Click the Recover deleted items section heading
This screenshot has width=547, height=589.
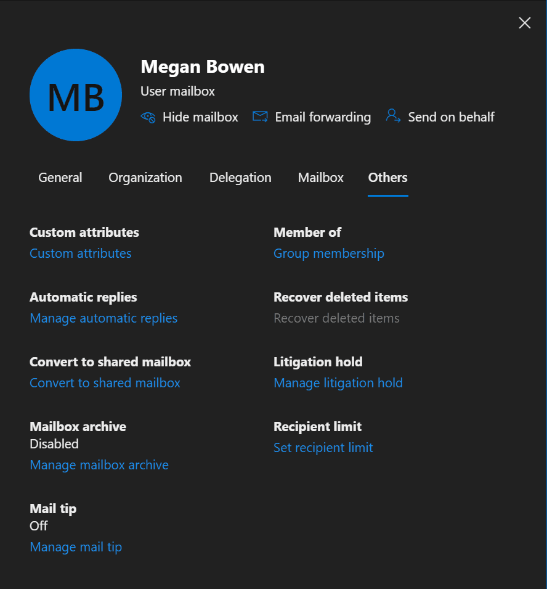point(341,297)
